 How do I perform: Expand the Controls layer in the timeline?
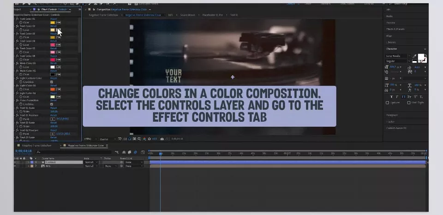tap(29, 162)
